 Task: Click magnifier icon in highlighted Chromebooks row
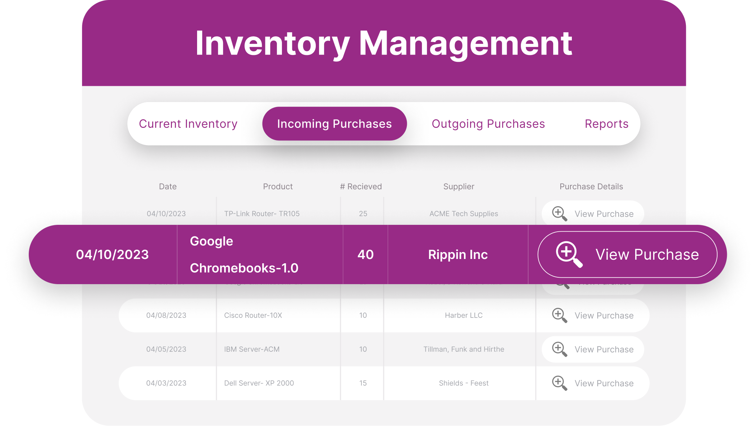[569, 254]
